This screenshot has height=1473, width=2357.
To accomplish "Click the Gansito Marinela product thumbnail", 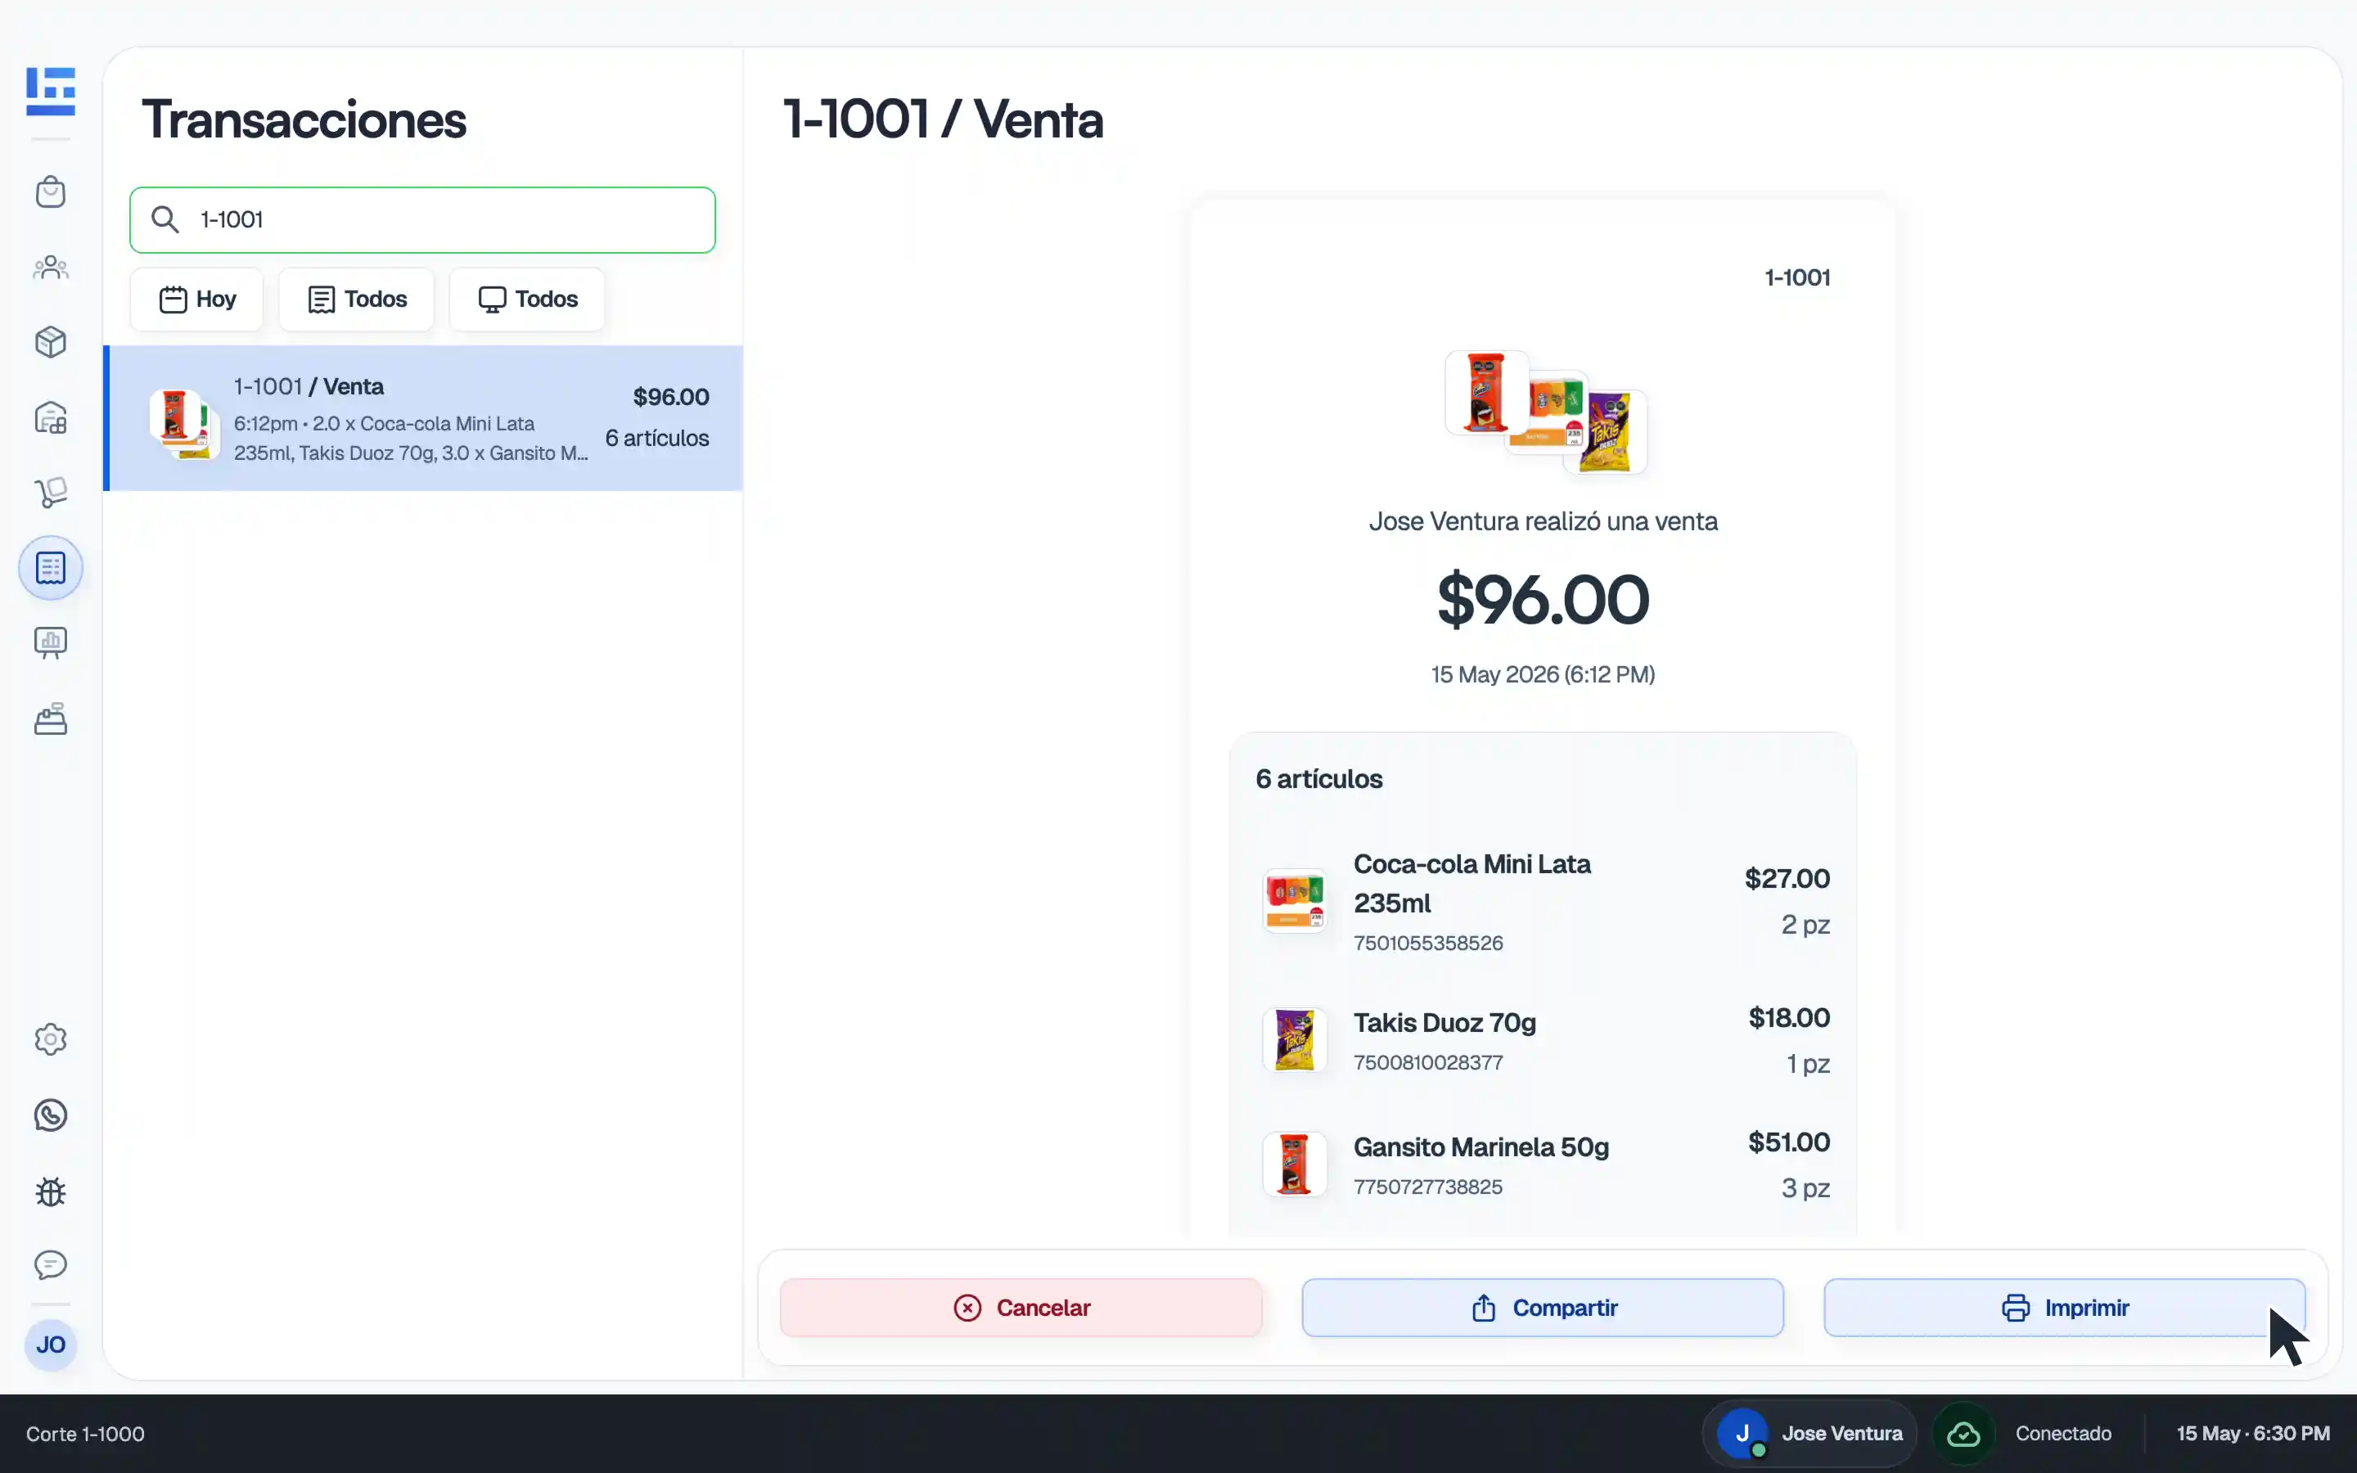I will tap(1295, 1164).
